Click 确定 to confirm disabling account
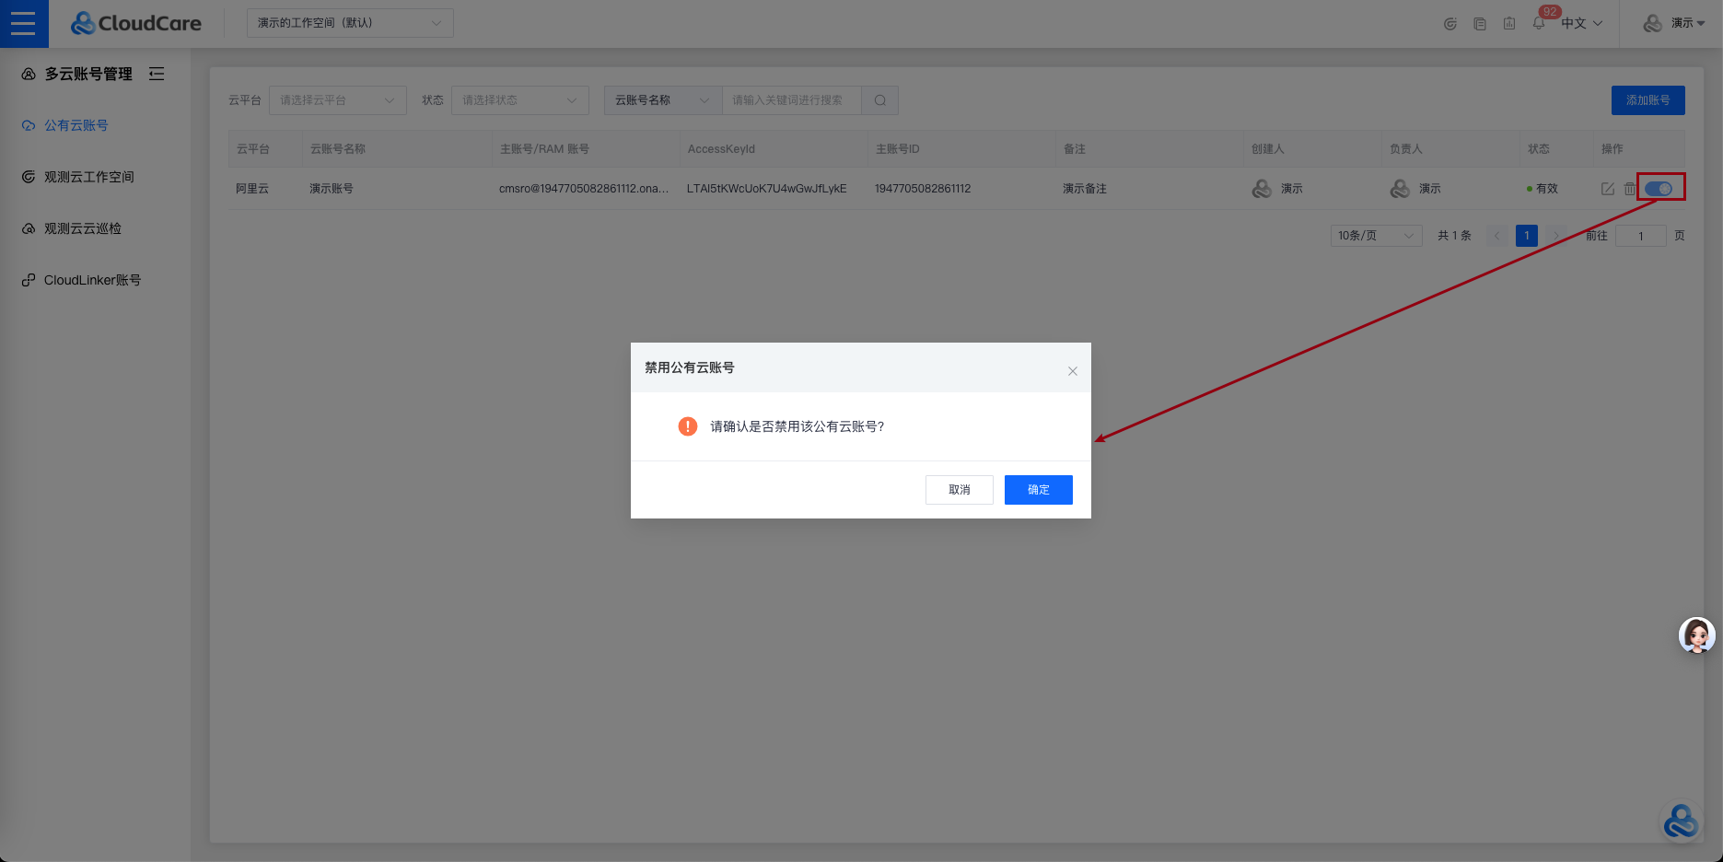The height and width of the screenshot is (862, 1723). coord(1038,490)
